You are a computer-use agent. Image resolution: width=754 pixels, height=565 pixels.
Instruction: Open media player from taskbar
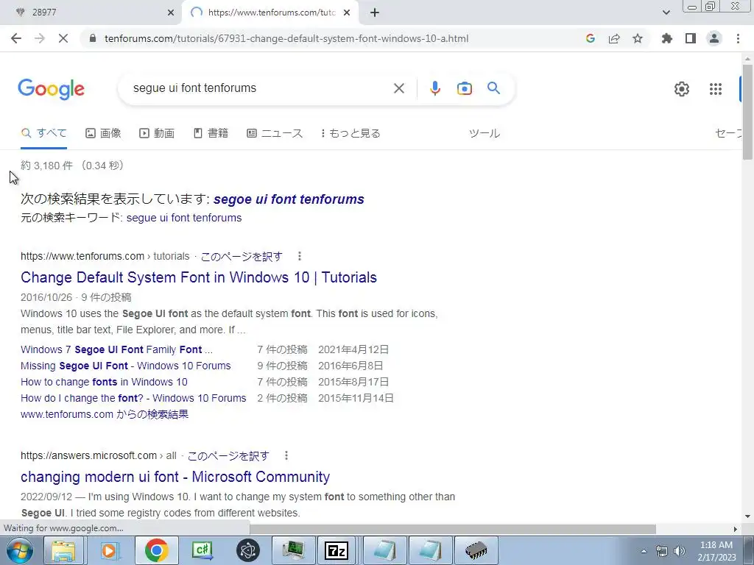(x=109, y=550)
